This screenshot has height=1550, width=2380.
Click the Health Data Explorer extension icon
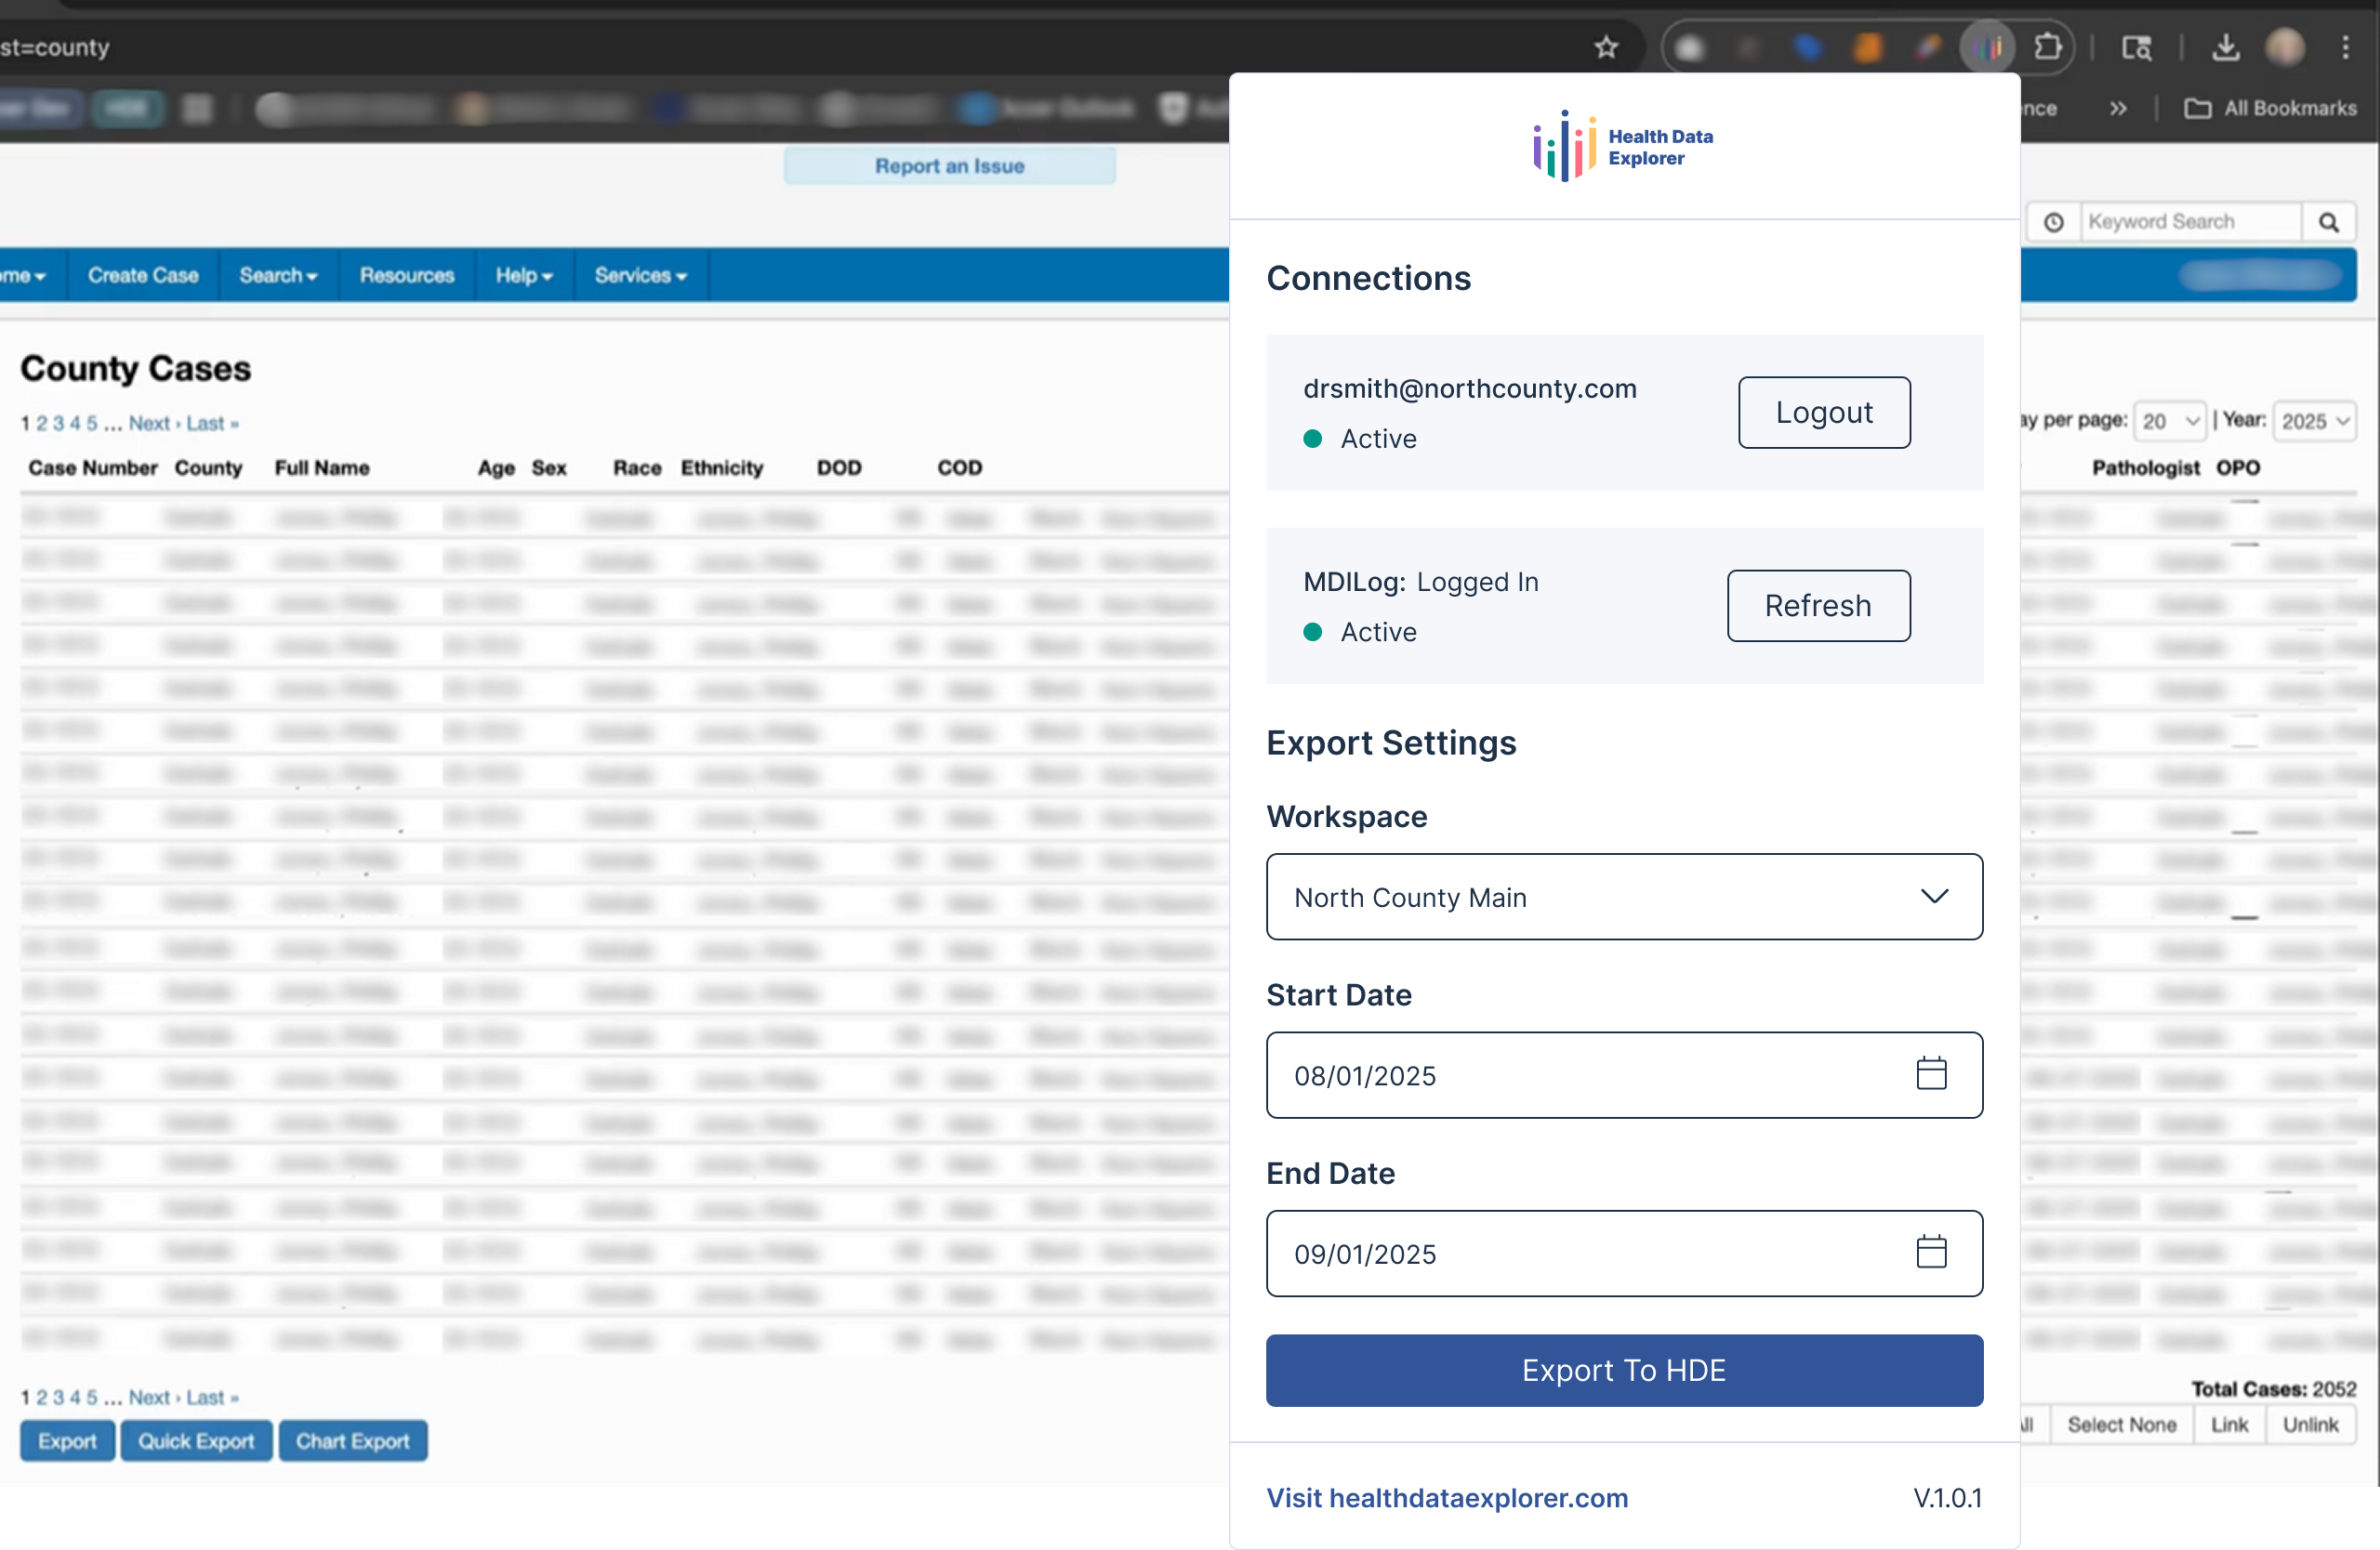(x=1987, y=47)
